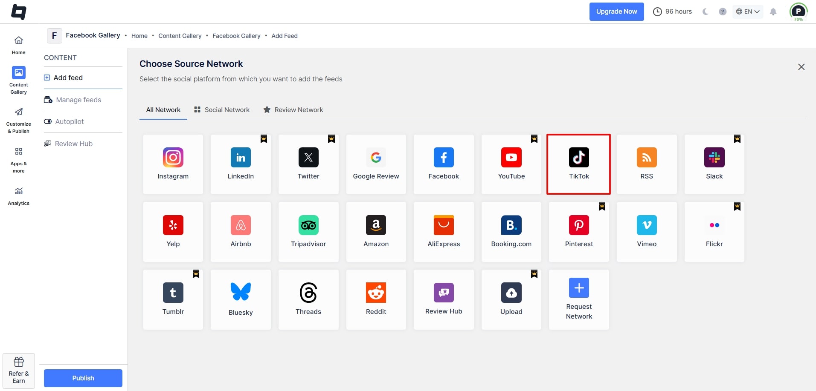The image size is (816, 391).
Task: Pick the Google Review source
Action: tap(376, 164)
